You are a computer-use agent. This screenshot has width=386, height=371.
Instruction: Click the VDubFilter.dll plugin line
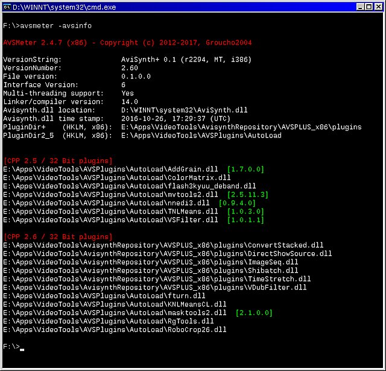click(155, 287)
